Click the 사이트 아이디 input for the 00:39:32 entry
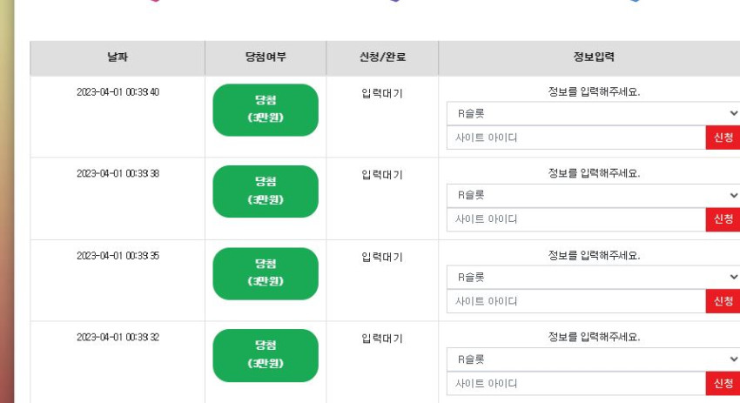Image resolution: width=740 pixels, height=403 pixels. tap(576, 383)
